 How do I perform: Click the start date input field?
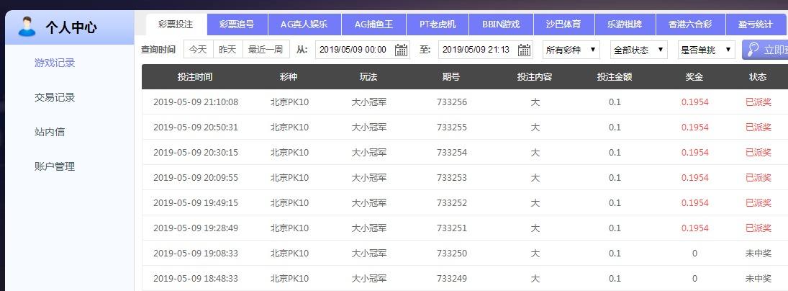353,50
